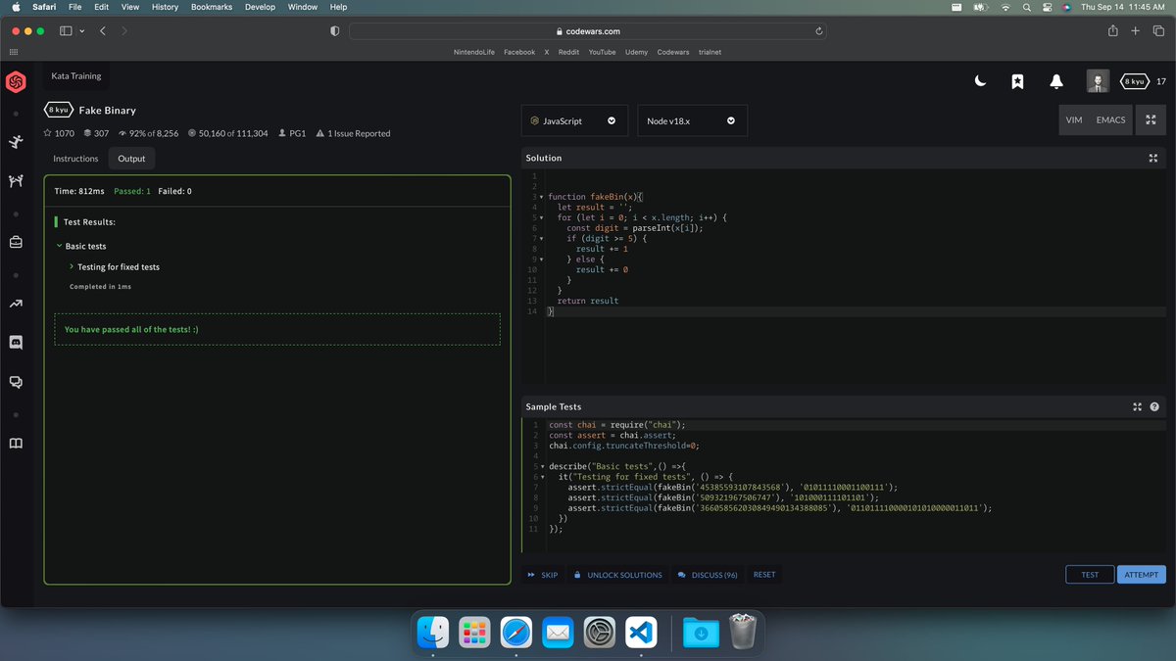Expand the Sample Tests panel fullscreen icon

[x=1138, y=406]
